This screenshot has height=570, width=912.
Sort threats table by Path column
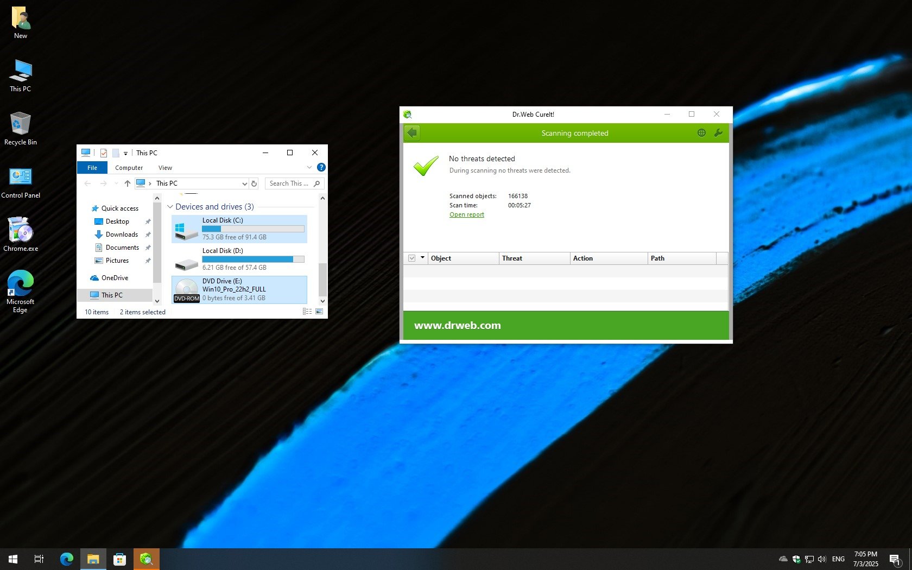[x=682, y=258]
